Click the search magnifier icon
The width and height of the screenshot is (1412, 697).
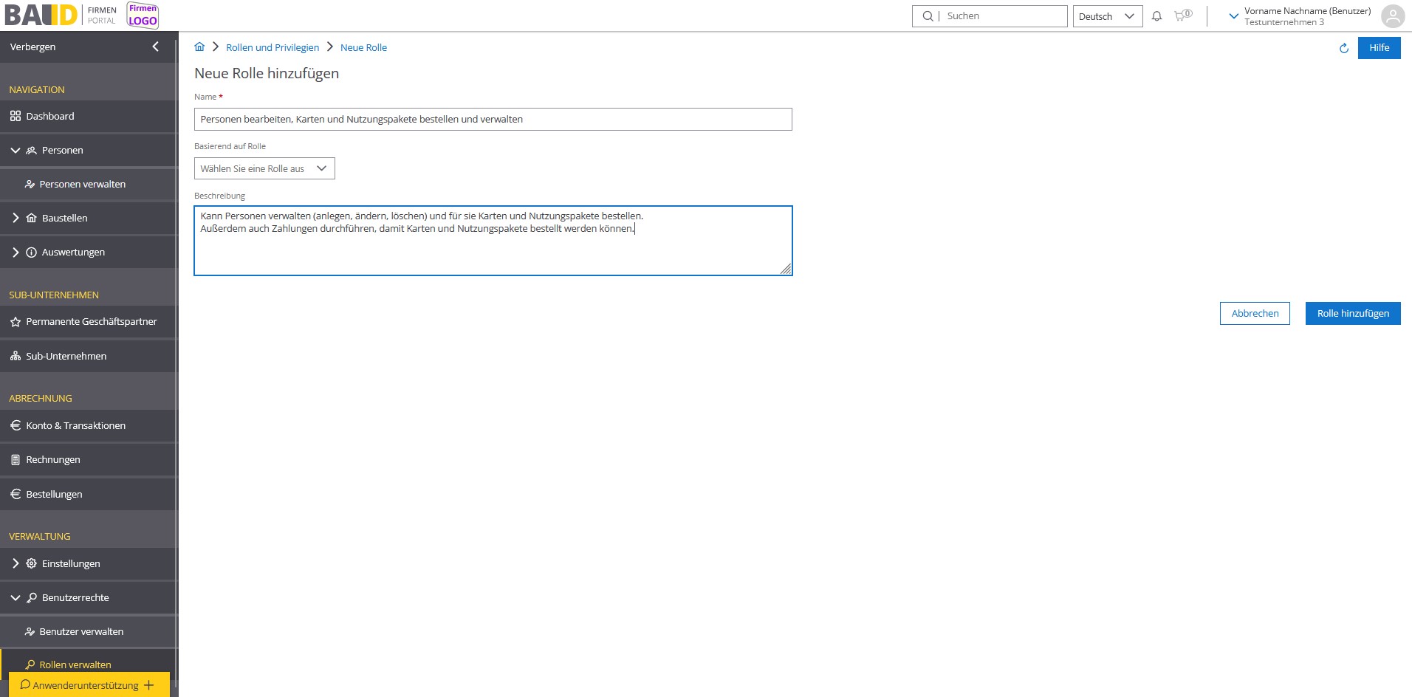(x=928, y=16)
